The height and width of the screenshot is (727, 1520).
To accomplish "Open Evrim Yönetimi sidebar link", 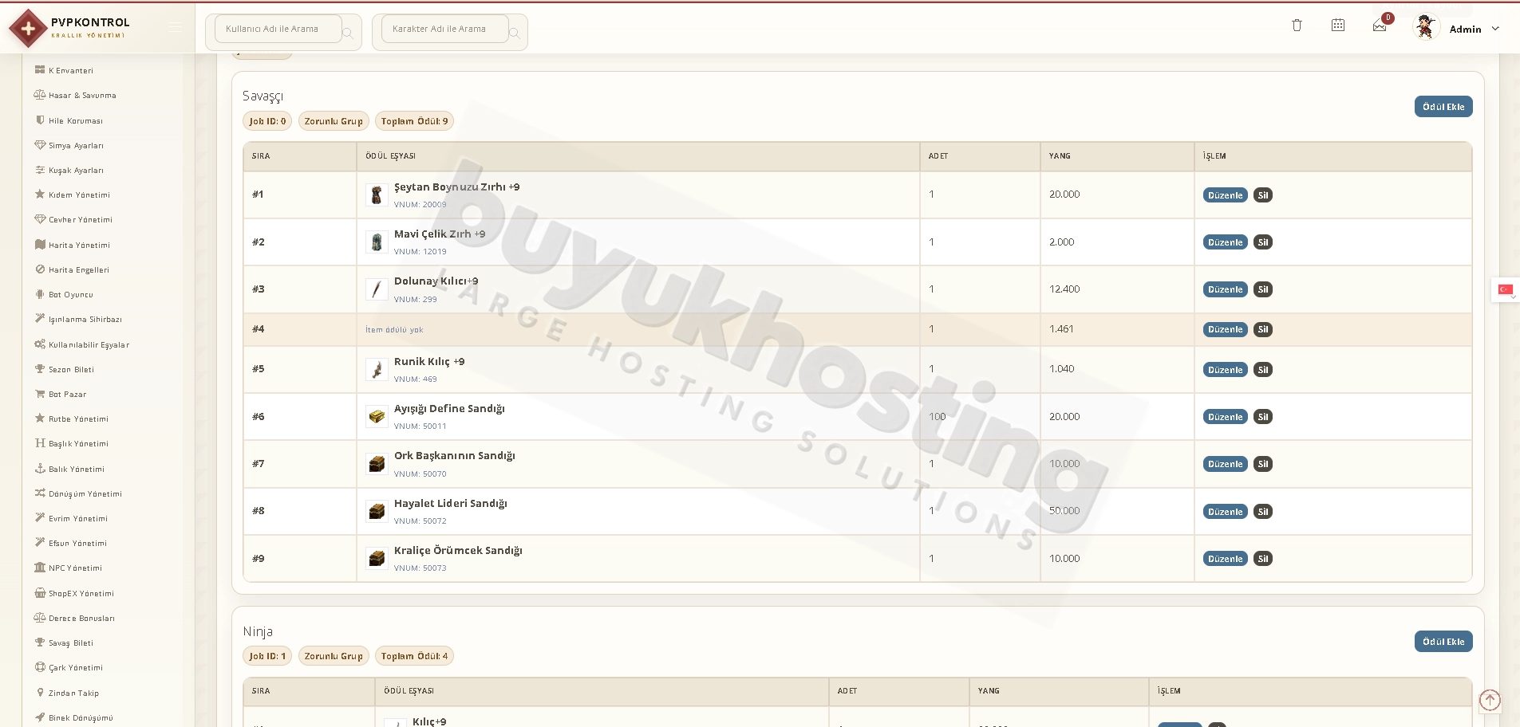I will (71, 518).
